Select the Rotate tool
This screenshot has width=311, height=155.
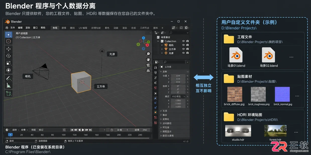pos(9,56)
